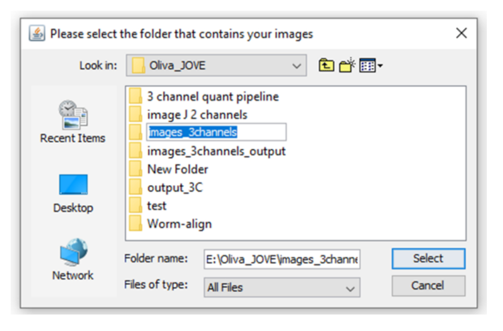Expand the Files of type dropdown

click(350, 288)
